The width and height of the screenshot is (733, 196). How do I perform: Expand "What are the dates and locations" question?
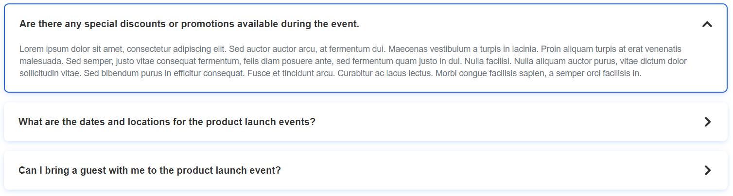coord(167,122)
